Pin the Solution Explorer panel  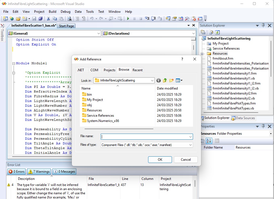click(263, 25)
